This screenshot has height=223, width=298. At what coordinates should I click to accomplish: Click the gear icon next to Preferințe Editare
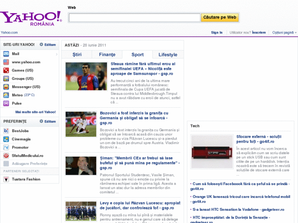[x=41, y=121]
